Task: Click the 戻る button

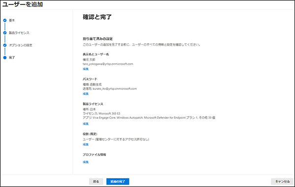Action: point(96,182)
